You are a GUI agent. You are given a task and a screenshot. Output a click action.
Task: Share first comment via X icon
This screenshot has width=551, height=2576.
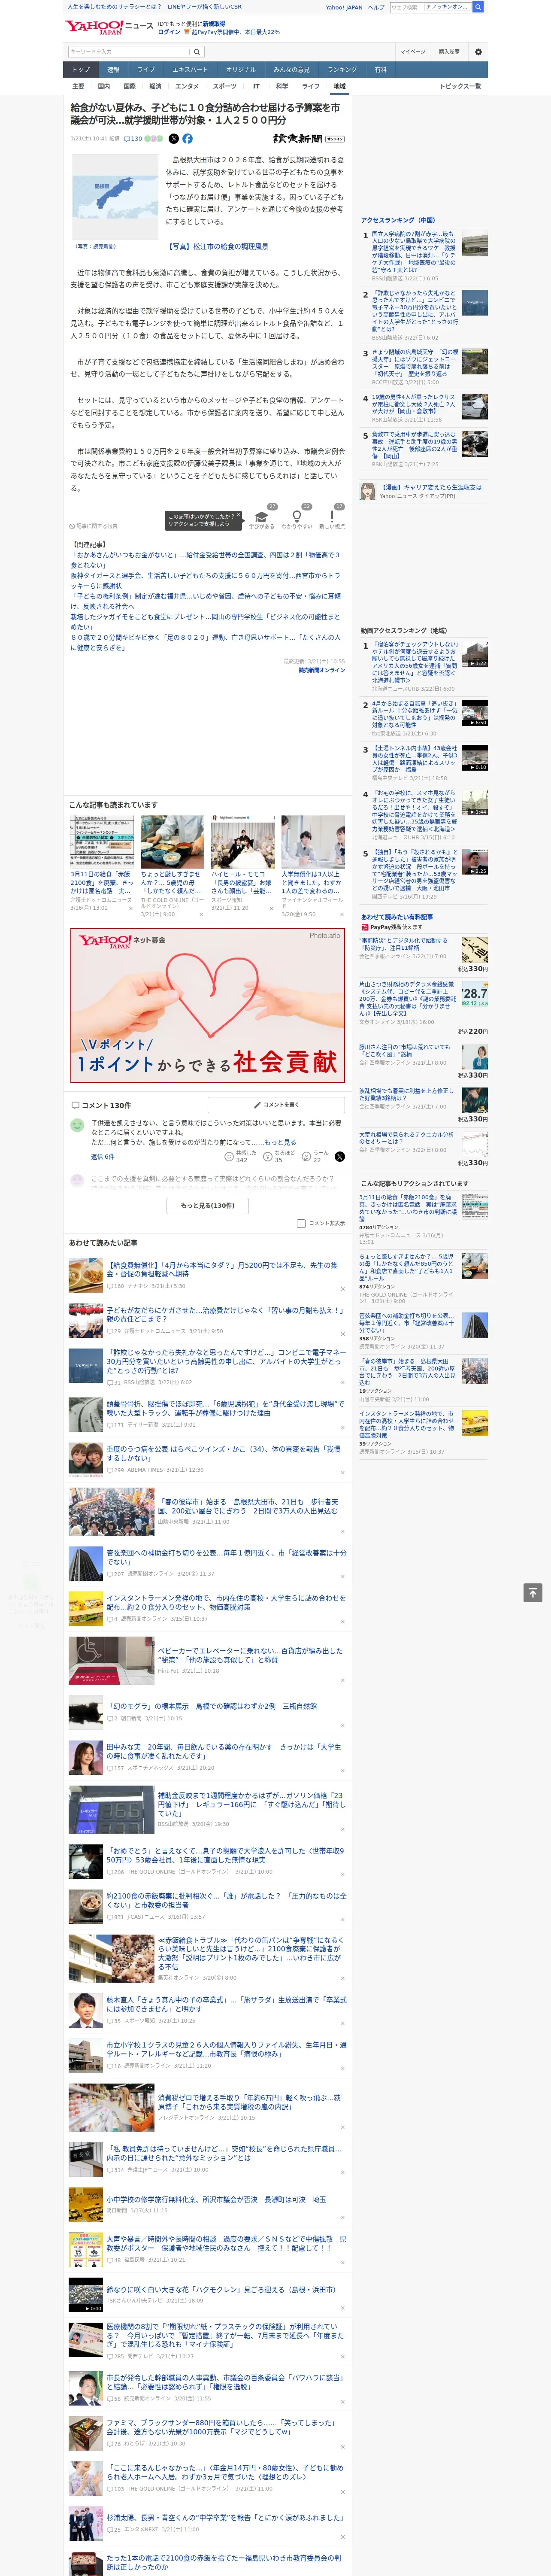(x=339, y=1156)
